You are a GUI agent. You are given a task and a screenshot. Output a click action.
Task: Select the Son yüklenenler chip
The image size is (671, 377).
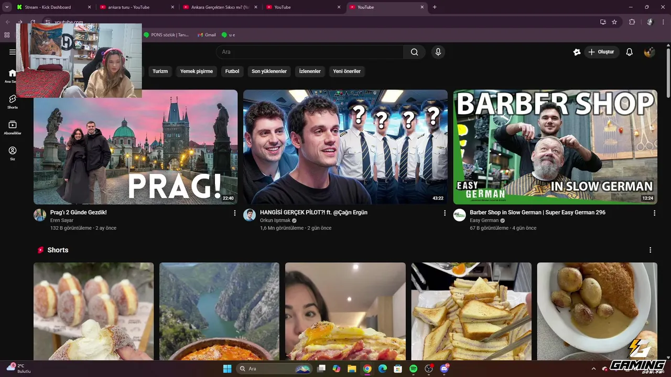tap(269, 71)
